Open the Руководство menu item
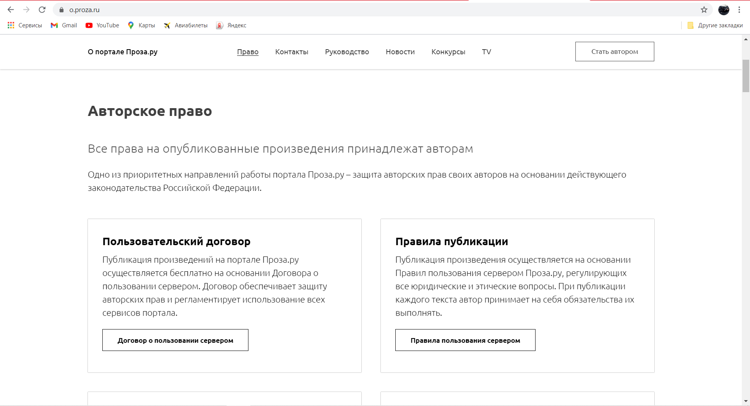Screen dimensions: 750x406 click(347, 52)
